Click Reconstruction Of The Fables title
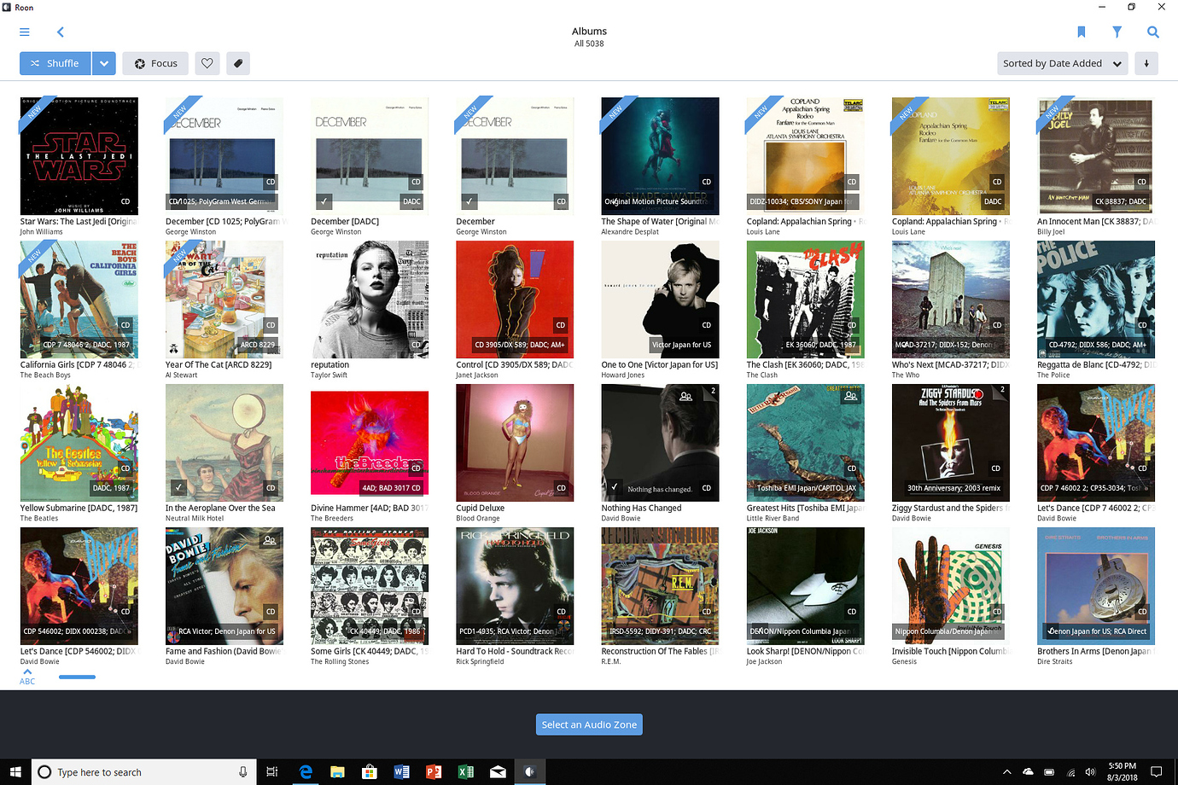The width and height of the screenshot is (1178, 785). pos(660,651)
